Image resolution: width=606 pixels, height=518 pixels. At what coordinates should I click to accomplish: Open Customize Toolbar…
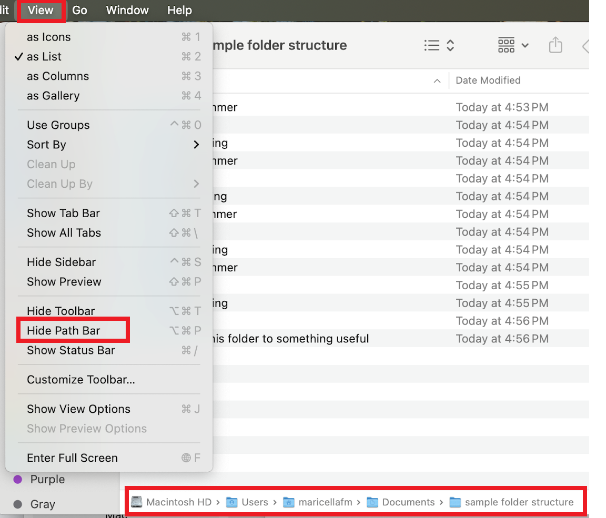click(x=109, y=380)
